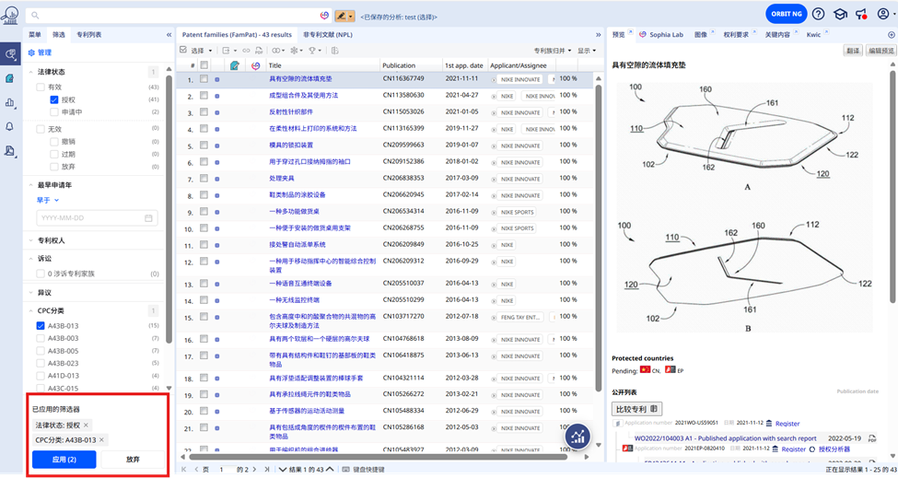Open the notes sidebar icon with pencil
This screenshot has height=478, width=898.
[x=10, y=78]
